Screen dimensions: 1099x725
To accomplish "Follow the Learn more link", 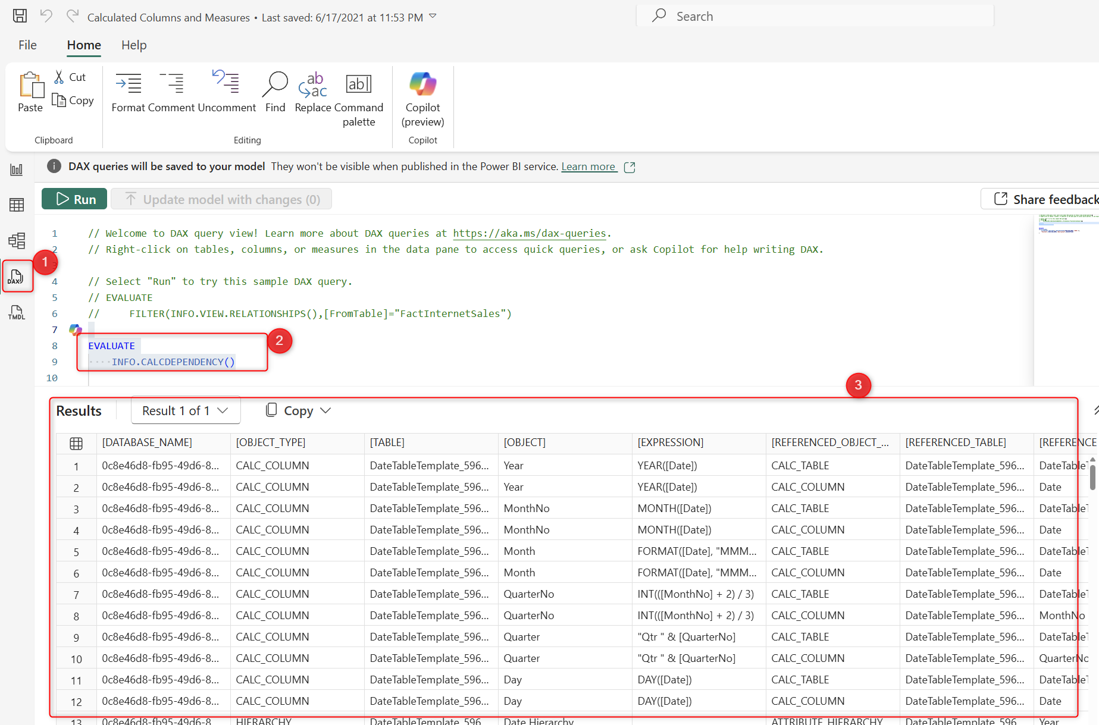I will 588,167.
